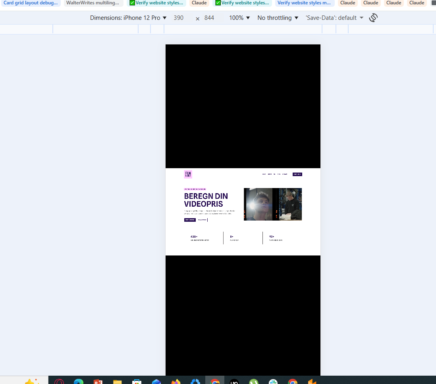Open the No throttling dropdown
The width and height of the screenshot is (436, 384).
[278, 18]
